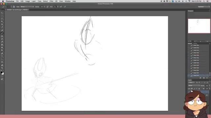Select the Path Selection tool
The width and height of the screenshot is (211, 118).
pos(2,59)
